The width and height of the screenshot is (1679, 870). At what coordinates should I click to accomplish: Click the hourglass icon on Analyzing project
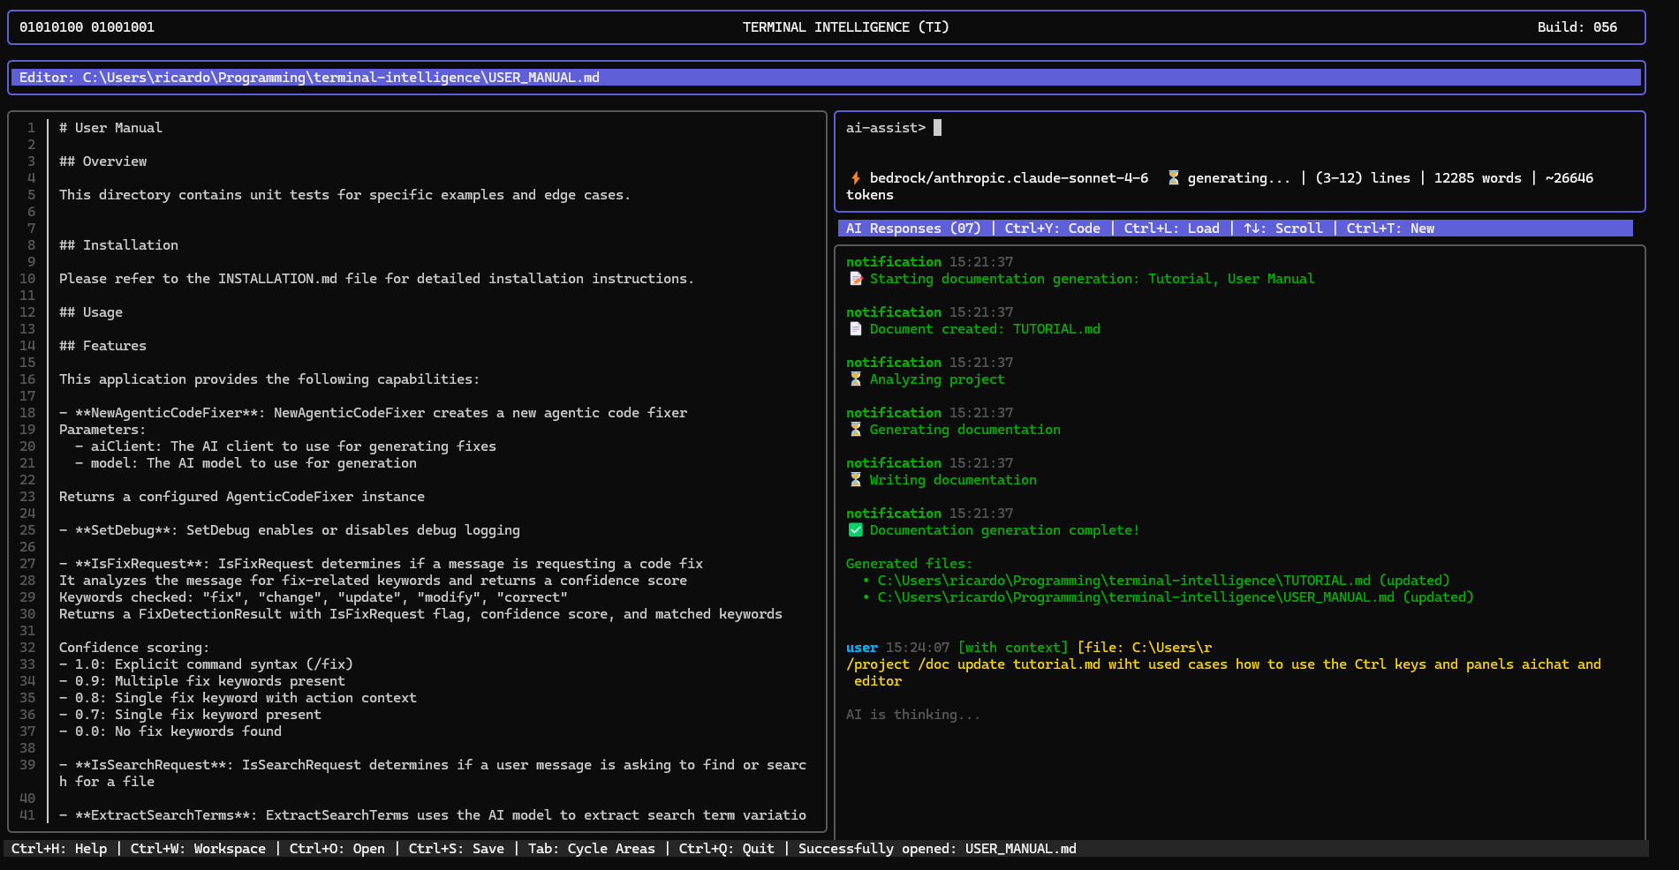point(855,379)
